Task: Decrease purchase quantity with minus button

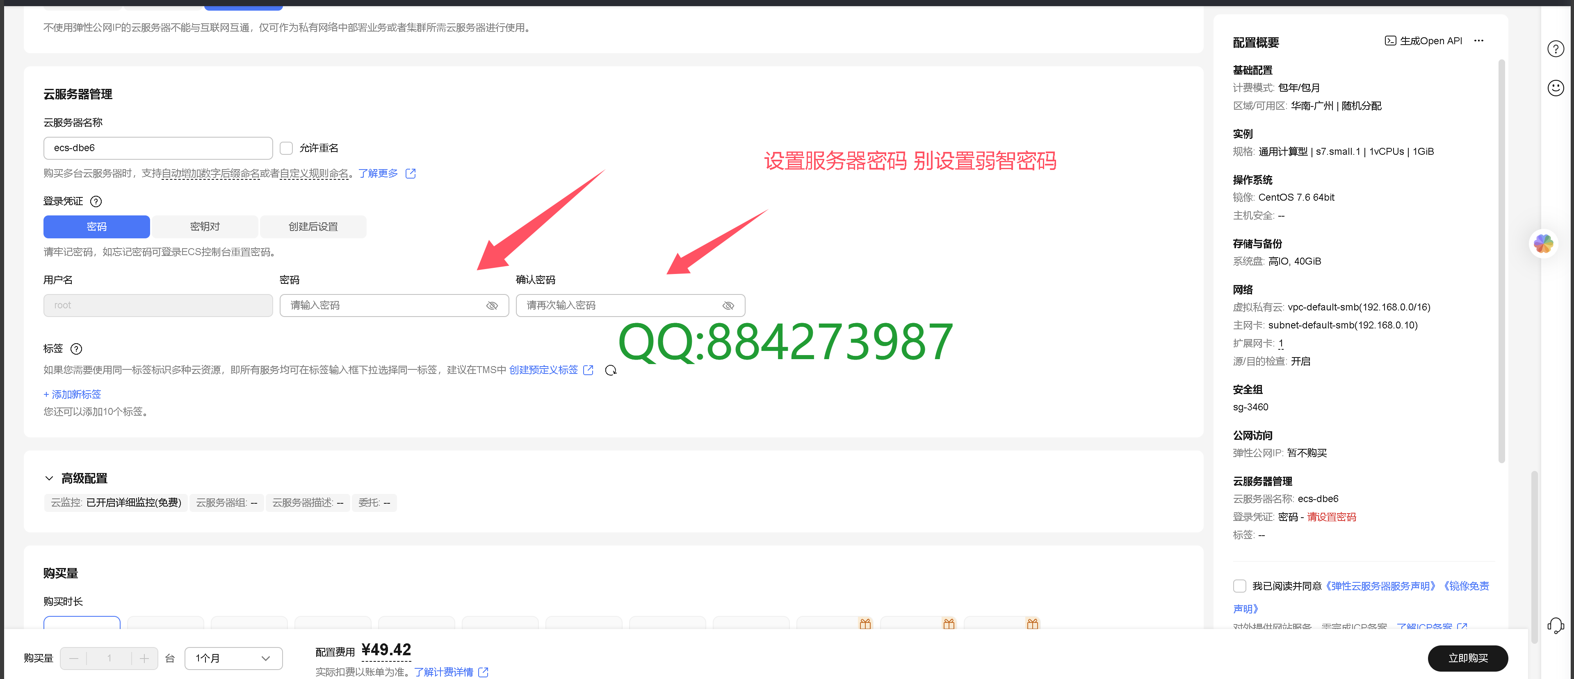Action: point(74,658)
